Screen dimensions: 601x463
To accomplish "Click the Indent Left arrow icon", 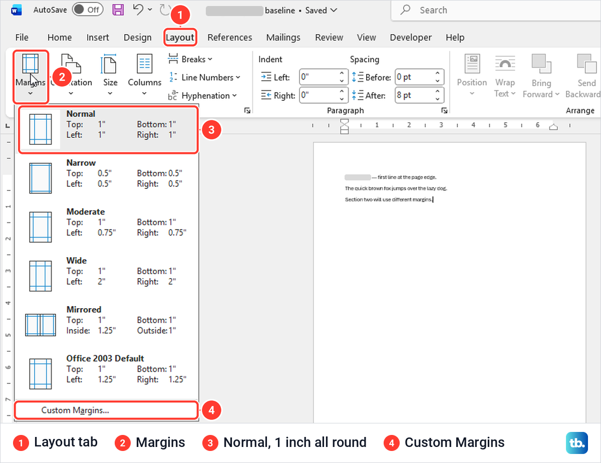I will [266, 77].
